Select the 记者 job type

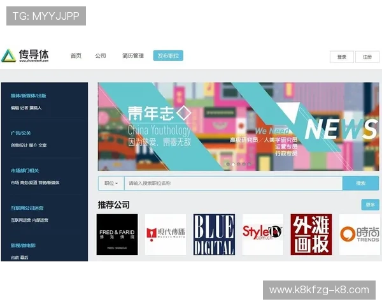(24, 108)
